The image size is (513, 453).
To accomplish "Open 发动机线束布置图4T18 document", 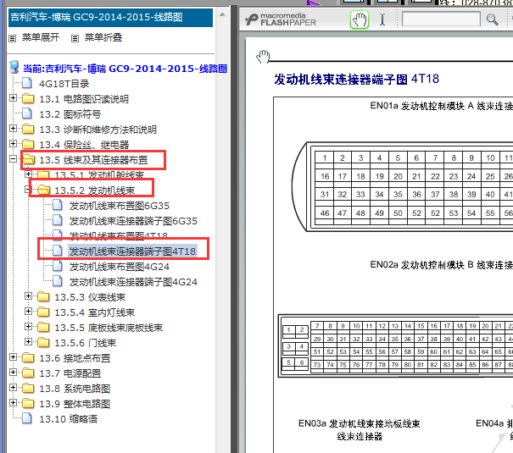I will coord(118,235).
